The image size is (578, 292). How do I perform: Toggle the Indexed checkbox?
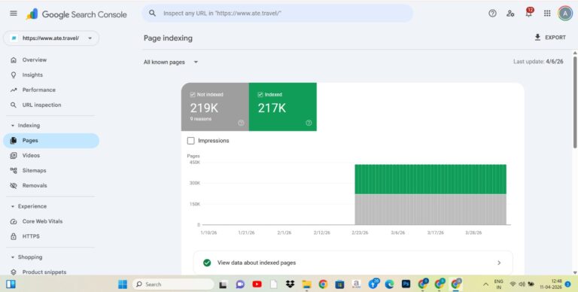click(x=260, y=94)
